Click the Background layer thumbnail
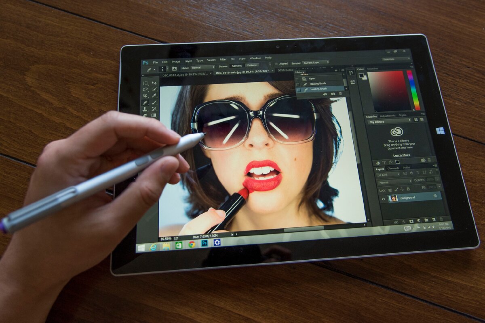The height and width of the screenshot is (323, 485). coord(393,198)
